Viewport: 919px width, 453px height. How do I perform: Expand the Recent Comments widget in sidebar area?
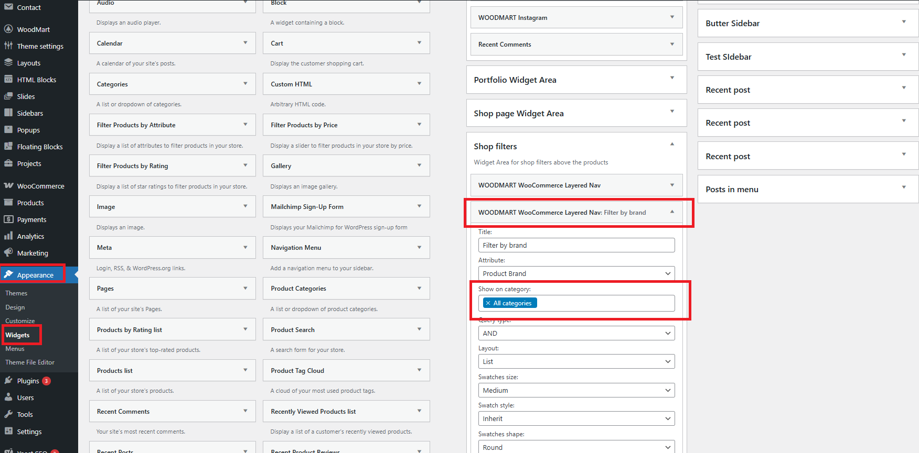coord(672,44)
